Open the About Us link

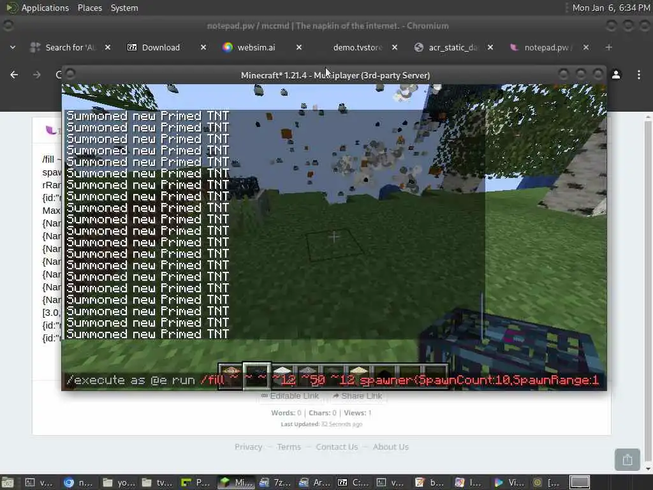[x=391, y=447]
